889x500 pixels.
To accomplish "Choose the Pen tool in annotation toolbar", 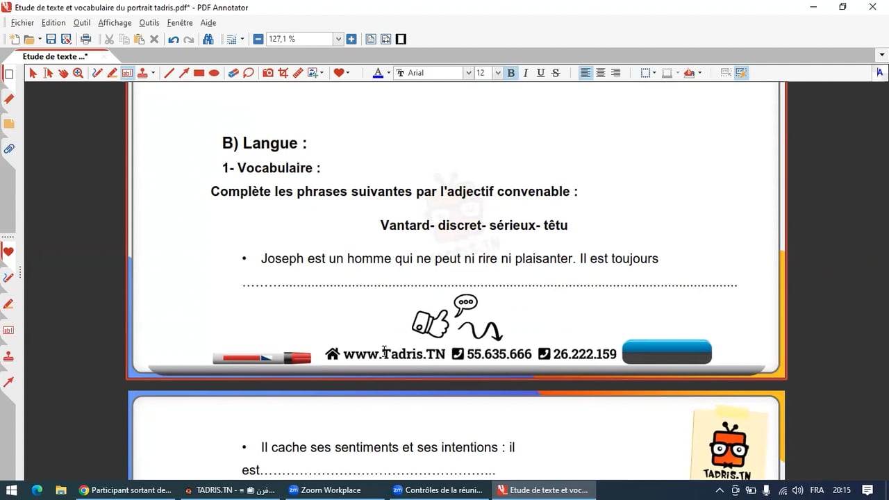I will [97, 73].
